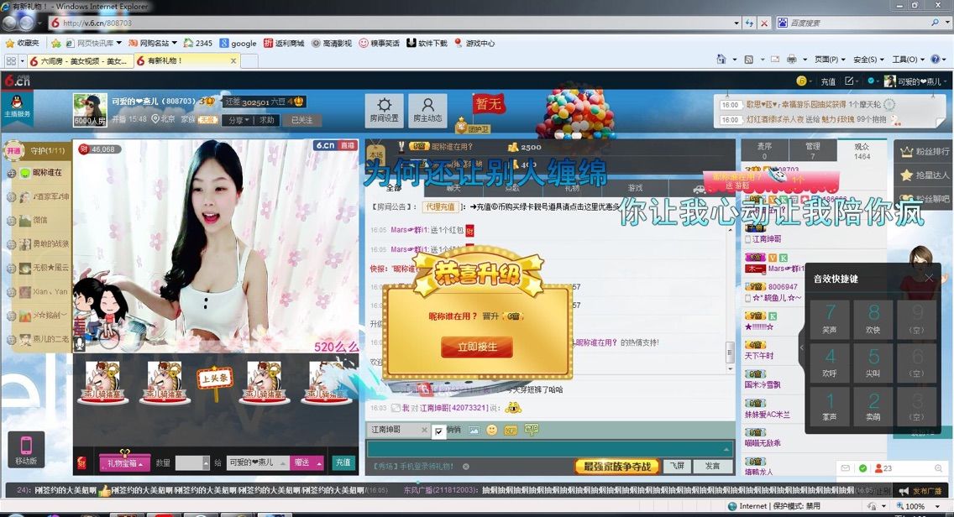Screen dimensions: 954x517
Task: Play sound effect 2 卖萌
Action: coord(873,407)
